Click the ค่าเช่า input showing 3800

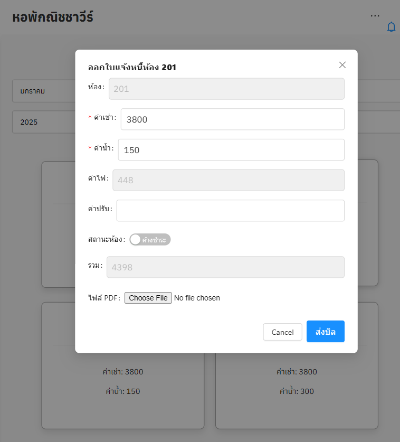pos(232,119)
